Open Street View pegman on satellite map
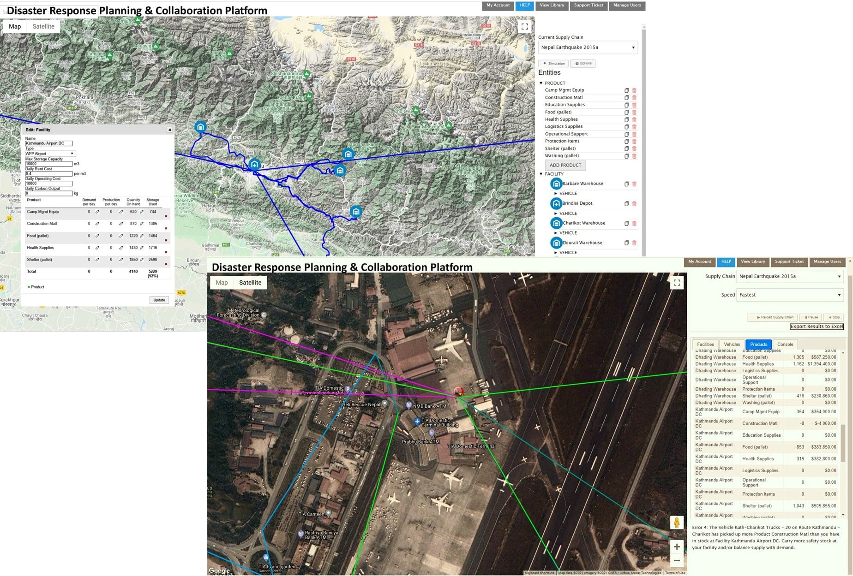Image resolution: width=853 pixels, height=576 pixels. click(x=677, y=523)
